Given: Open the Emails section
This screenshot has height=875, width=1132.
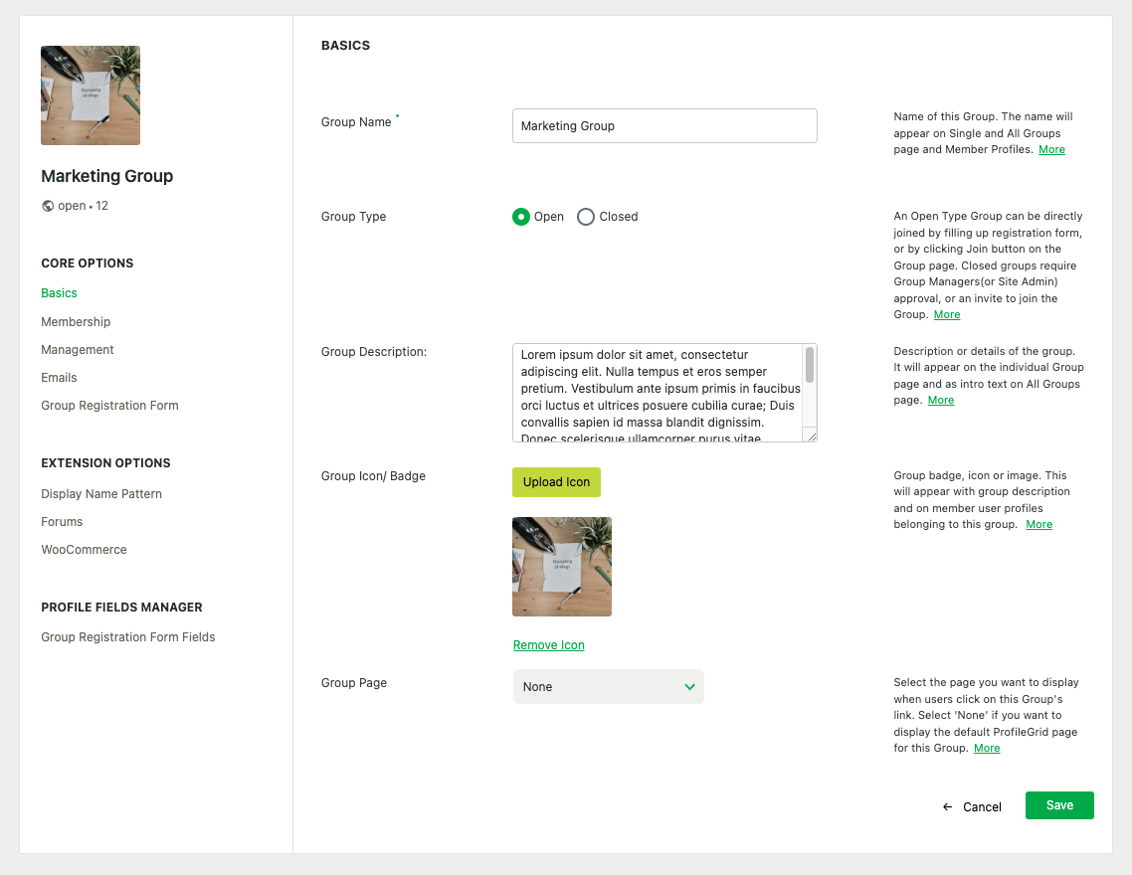Looking at the screenshot, I should click(x=59, y=378).
